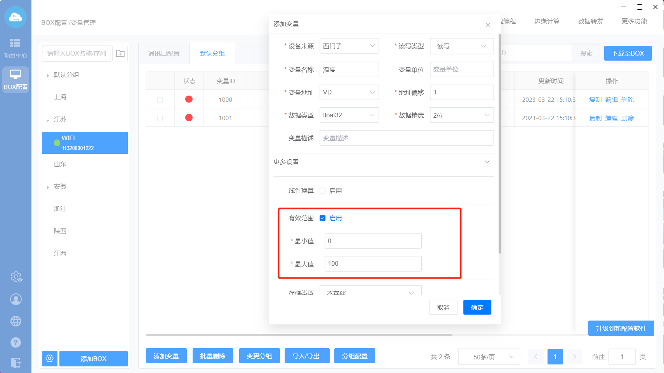Close the 添加变量 dialog with X
Image resolution: width=664 pixels, height=373 pixels.
coord(488,25)
